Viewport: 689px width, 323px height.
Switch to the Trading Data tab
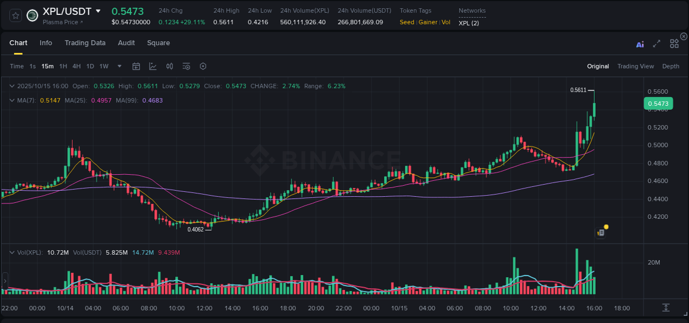tap(85, 43)
